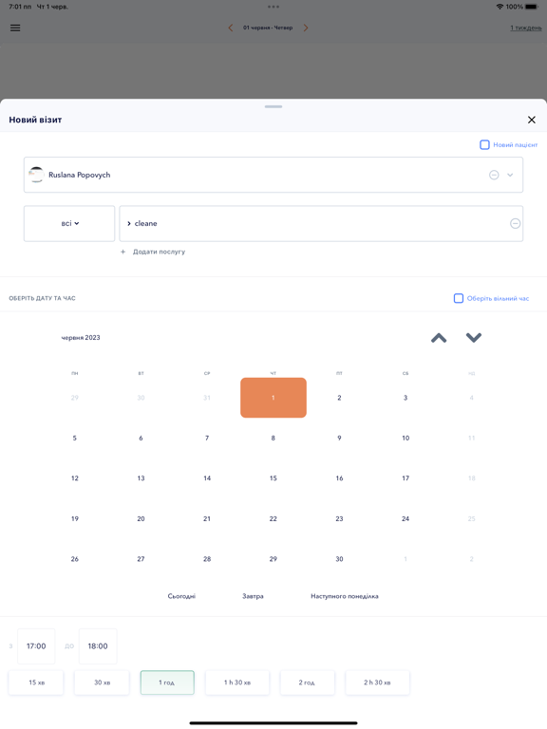Select June 26 in calendar

(x=75, y=559)
